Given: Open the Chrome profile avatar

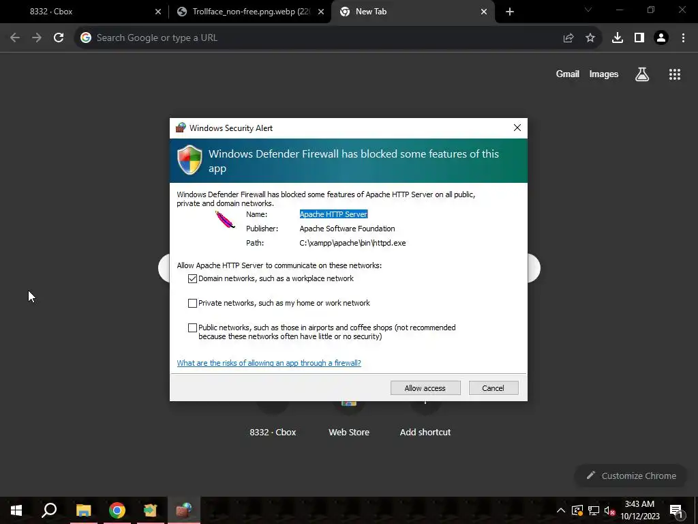Looking at the screenshot, I should [661, 38].
